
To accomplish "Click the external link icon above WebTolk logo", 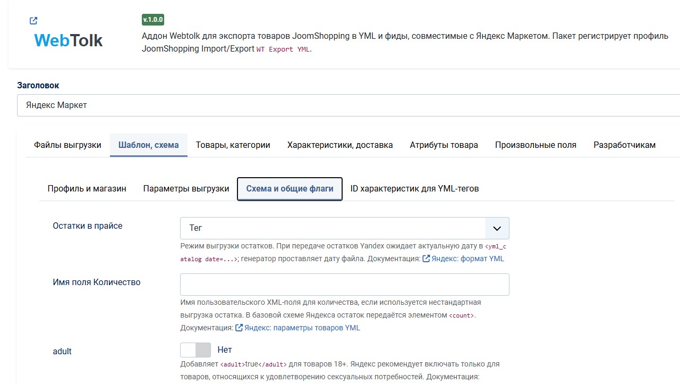I will [x=33, y=21].
